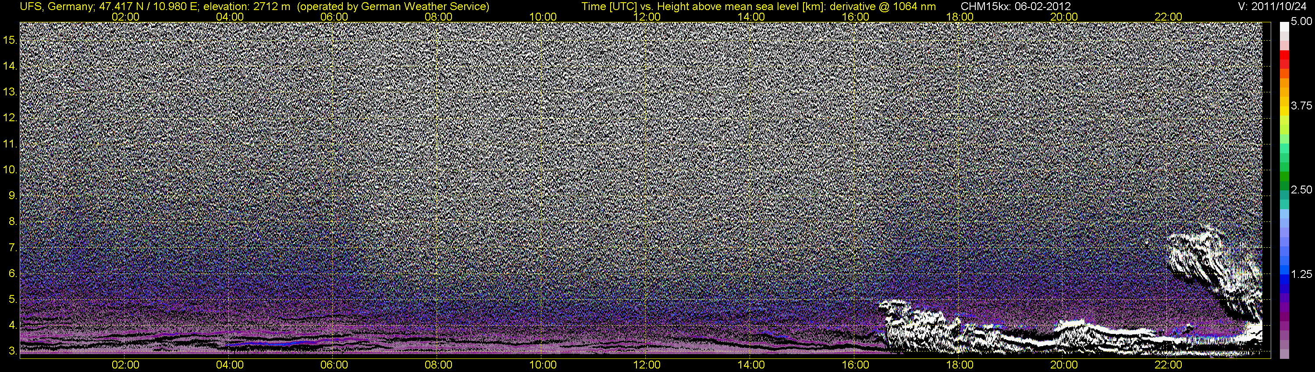
Task: Click the 22:00 label on the lower time axis
Action: click(1168, 365)
